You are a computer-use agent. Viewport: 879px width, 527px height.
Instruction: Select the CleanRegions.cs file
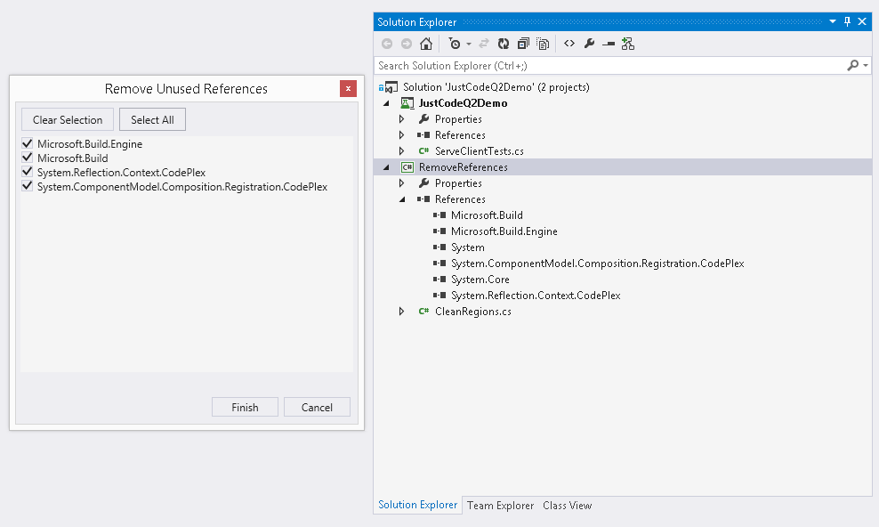click(473, 312)
